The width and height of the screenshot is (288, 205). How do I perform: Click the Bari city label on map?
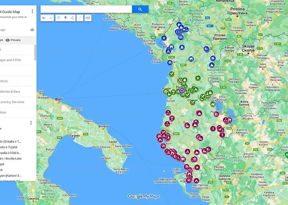click(59, 99)
